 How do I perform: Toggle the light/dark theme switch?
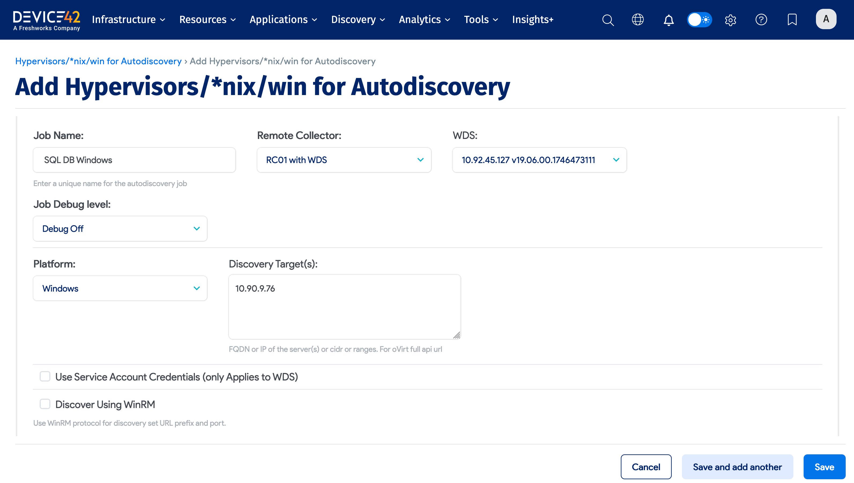[x=700, y=20]
